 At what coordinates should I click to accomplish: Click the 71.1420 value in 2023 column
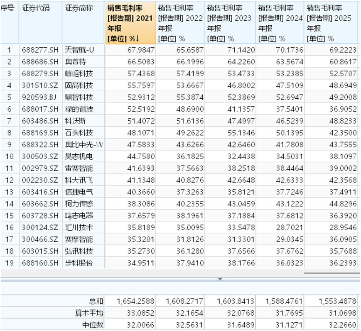(x=241, y=50)
